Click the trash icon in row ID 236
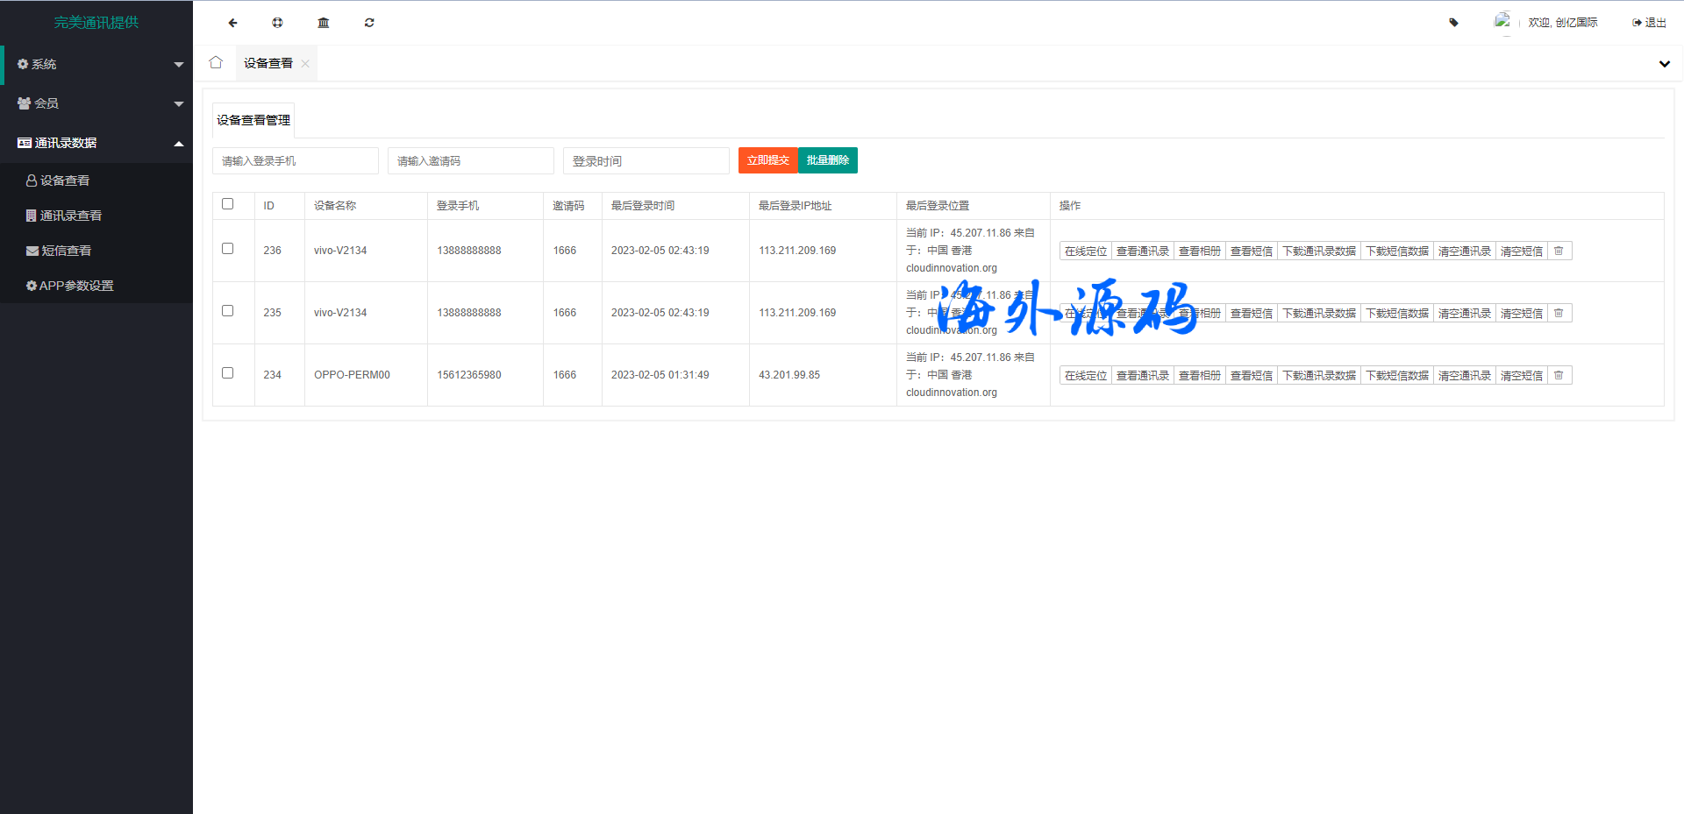The image size is (1684, 814). (x=1559, y=251)
